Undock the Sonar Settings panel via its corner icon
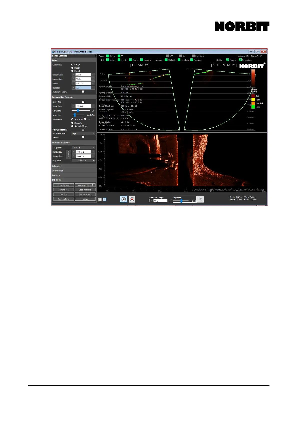This screenshot has width=298, height=422. click(95, 56)
